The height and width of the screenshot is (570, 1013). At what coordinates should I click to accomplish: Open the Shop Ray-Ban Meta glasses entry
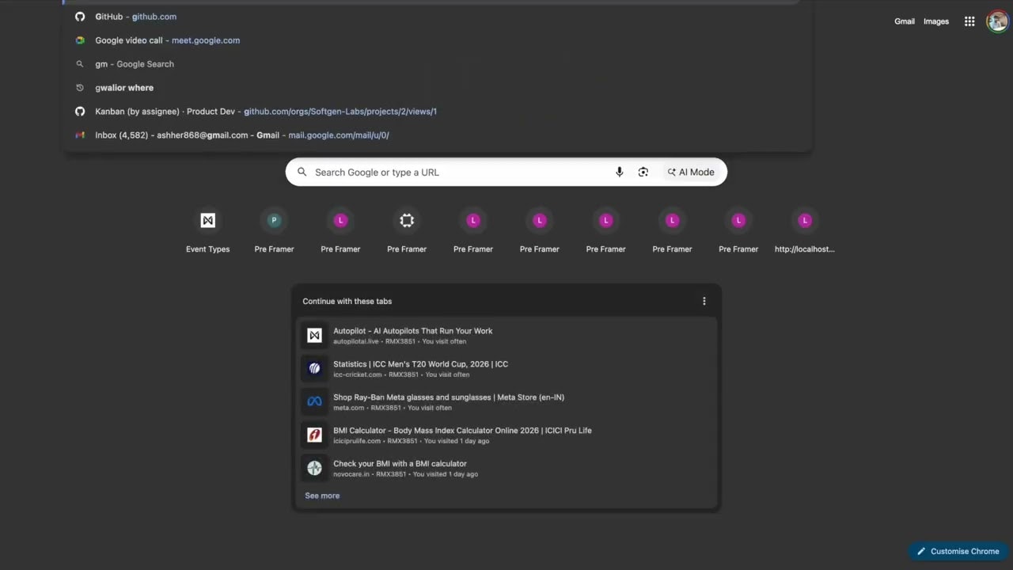pyautogui.click(x=506, y=402)
